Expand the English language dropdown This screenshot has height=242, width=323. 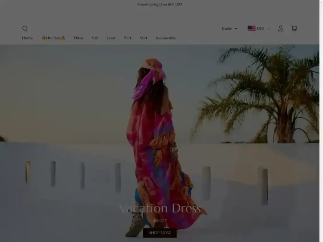point(229,29)
